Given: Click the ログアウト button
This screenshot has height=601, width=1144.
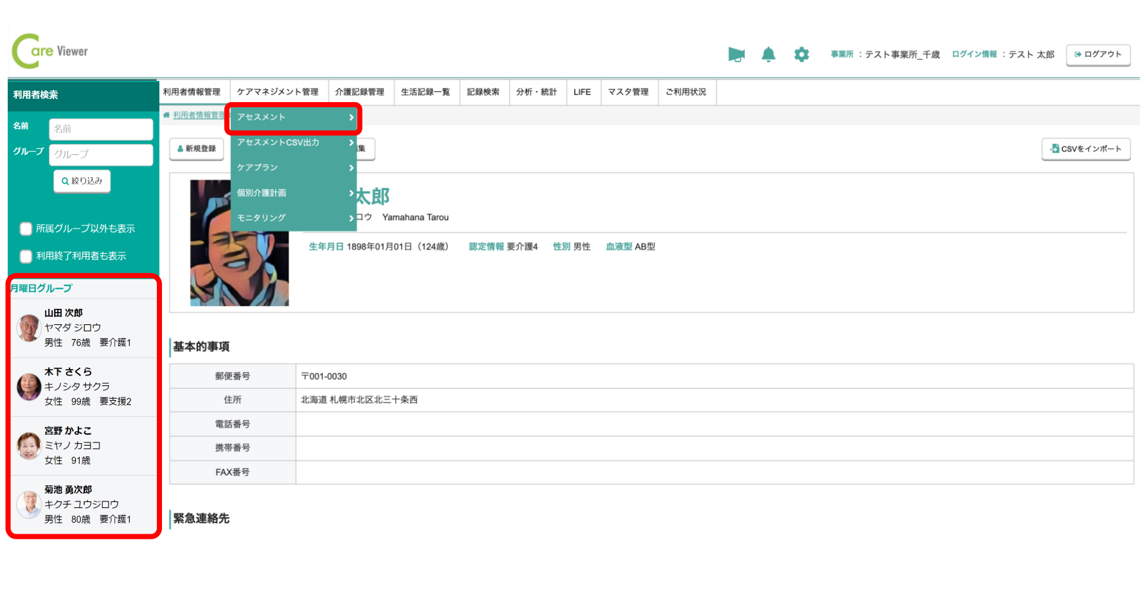Looking at the screenshot, I should tap(1098, 55).
